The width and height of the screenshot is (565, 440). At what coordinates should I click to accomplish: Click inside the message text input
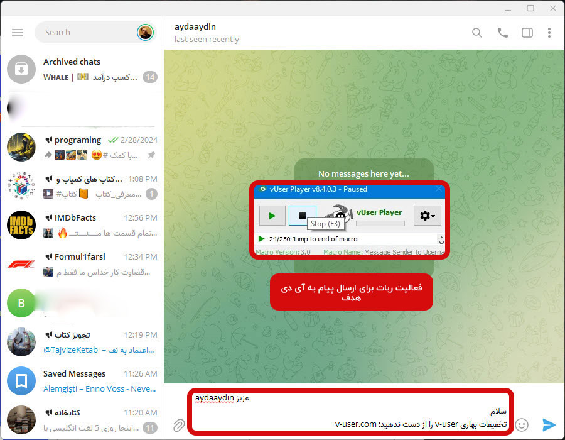350,412
